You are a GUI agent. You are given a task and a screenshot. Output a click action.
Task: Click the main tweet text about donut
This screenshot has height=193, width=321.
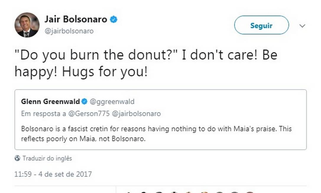[x=146, y=63]
